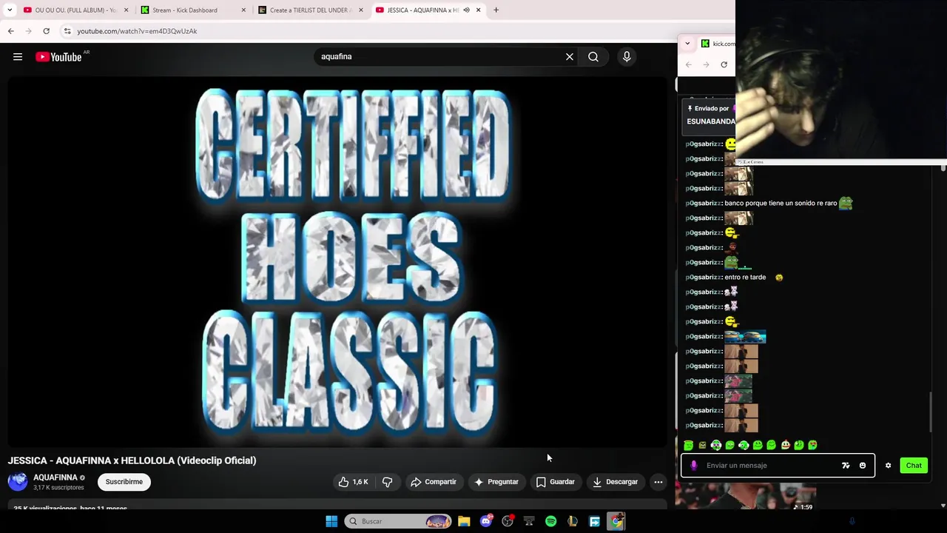View site information next to URL
Viewport: 947px width, 533px height.
(x=67, y=31)
